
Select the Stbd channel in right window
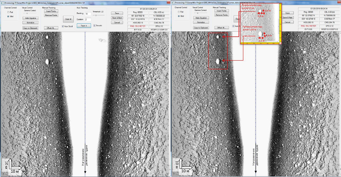(179, 16)
